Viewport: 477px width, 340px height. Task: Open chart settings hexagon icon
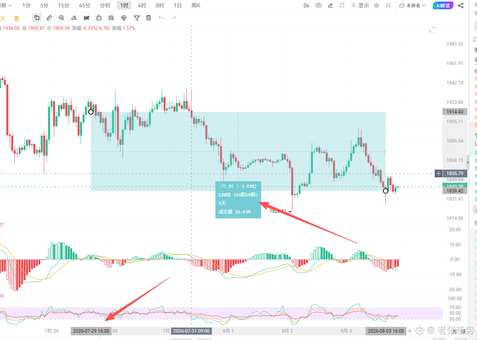click(377, 5)
